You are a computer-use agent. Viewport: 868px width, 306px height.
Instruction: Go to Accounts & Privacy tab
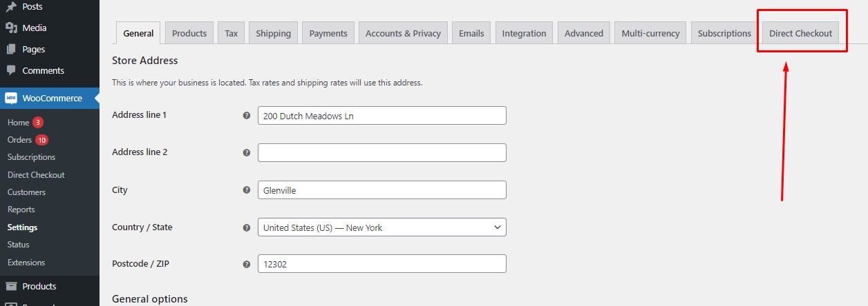click(403, 33)
